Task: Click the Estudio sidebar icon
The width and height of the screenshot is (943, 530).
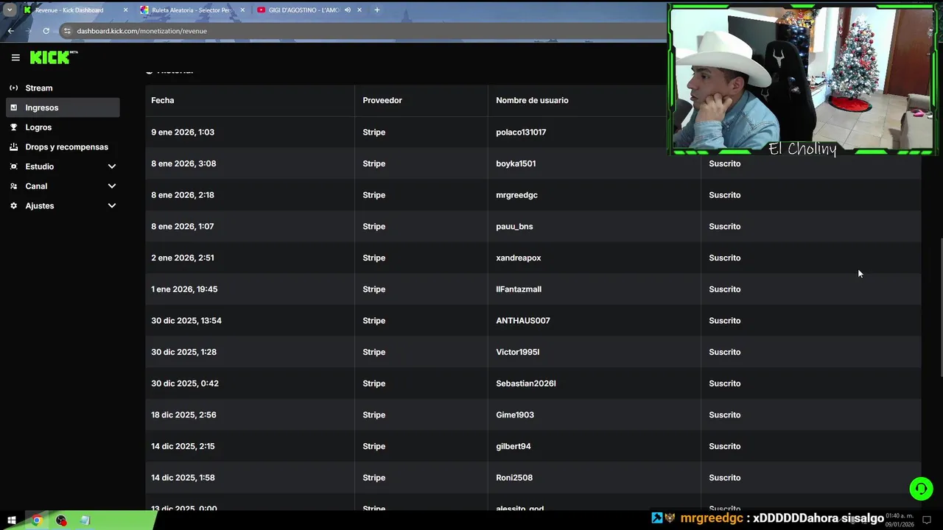Action: (x=13, y=166)
